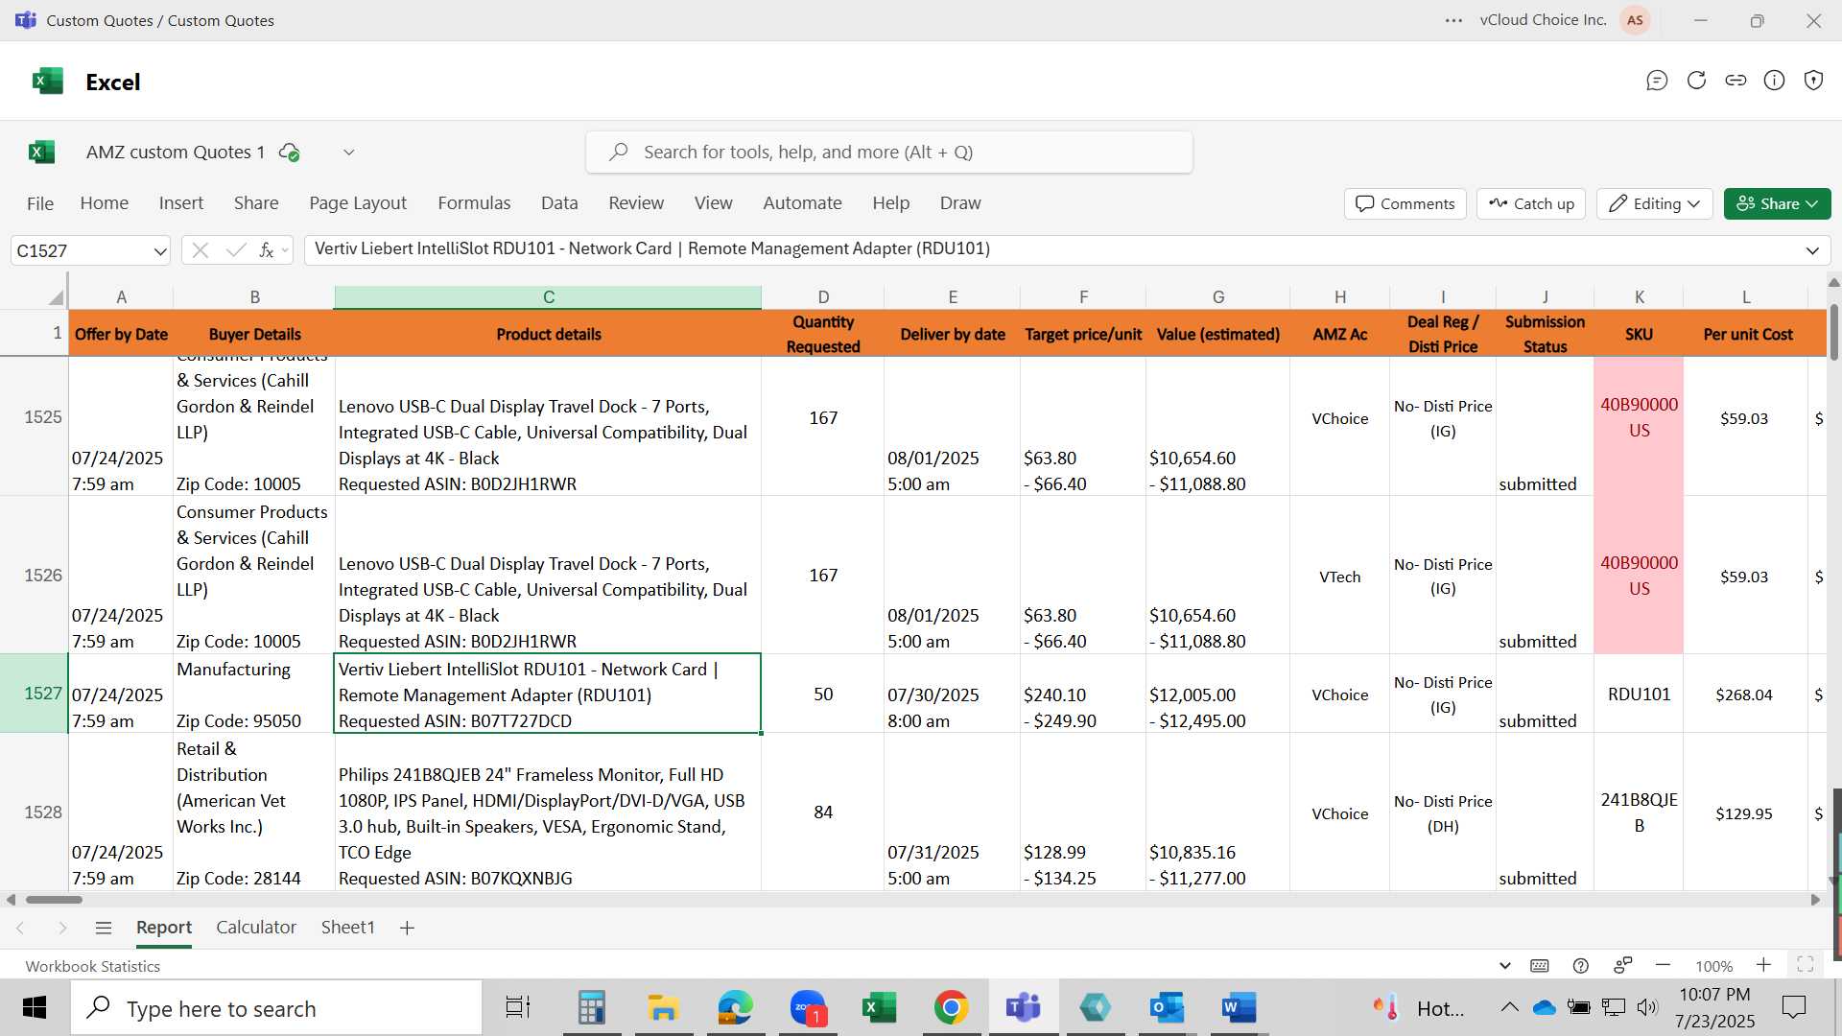Cancel formula entry X icon
The width and height of the screenshot is (1842, 1036).
point(200,250)
